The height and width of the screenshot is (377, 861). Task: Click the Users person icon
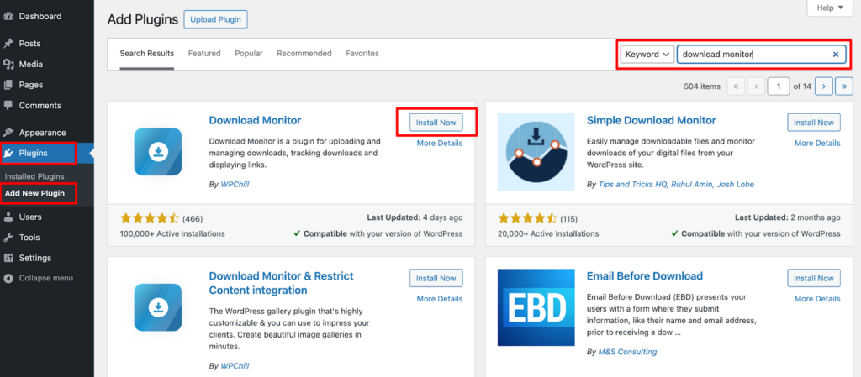point(8,217)
